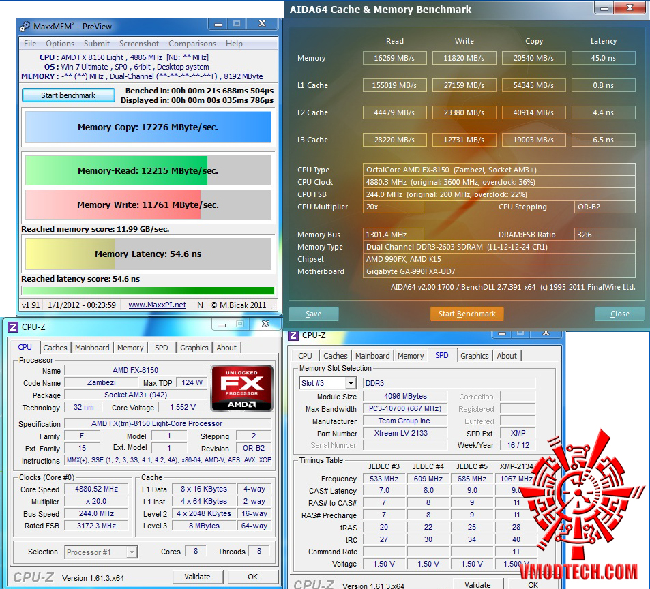Click the Core Voltage 1.552 V value
Screen dimensions: 650x589
(x=182, y=407)
